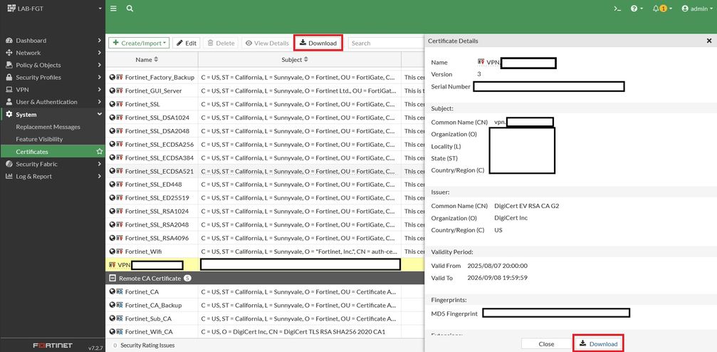
Task: Focus the certificate Search field
Action: pos(387,43)
